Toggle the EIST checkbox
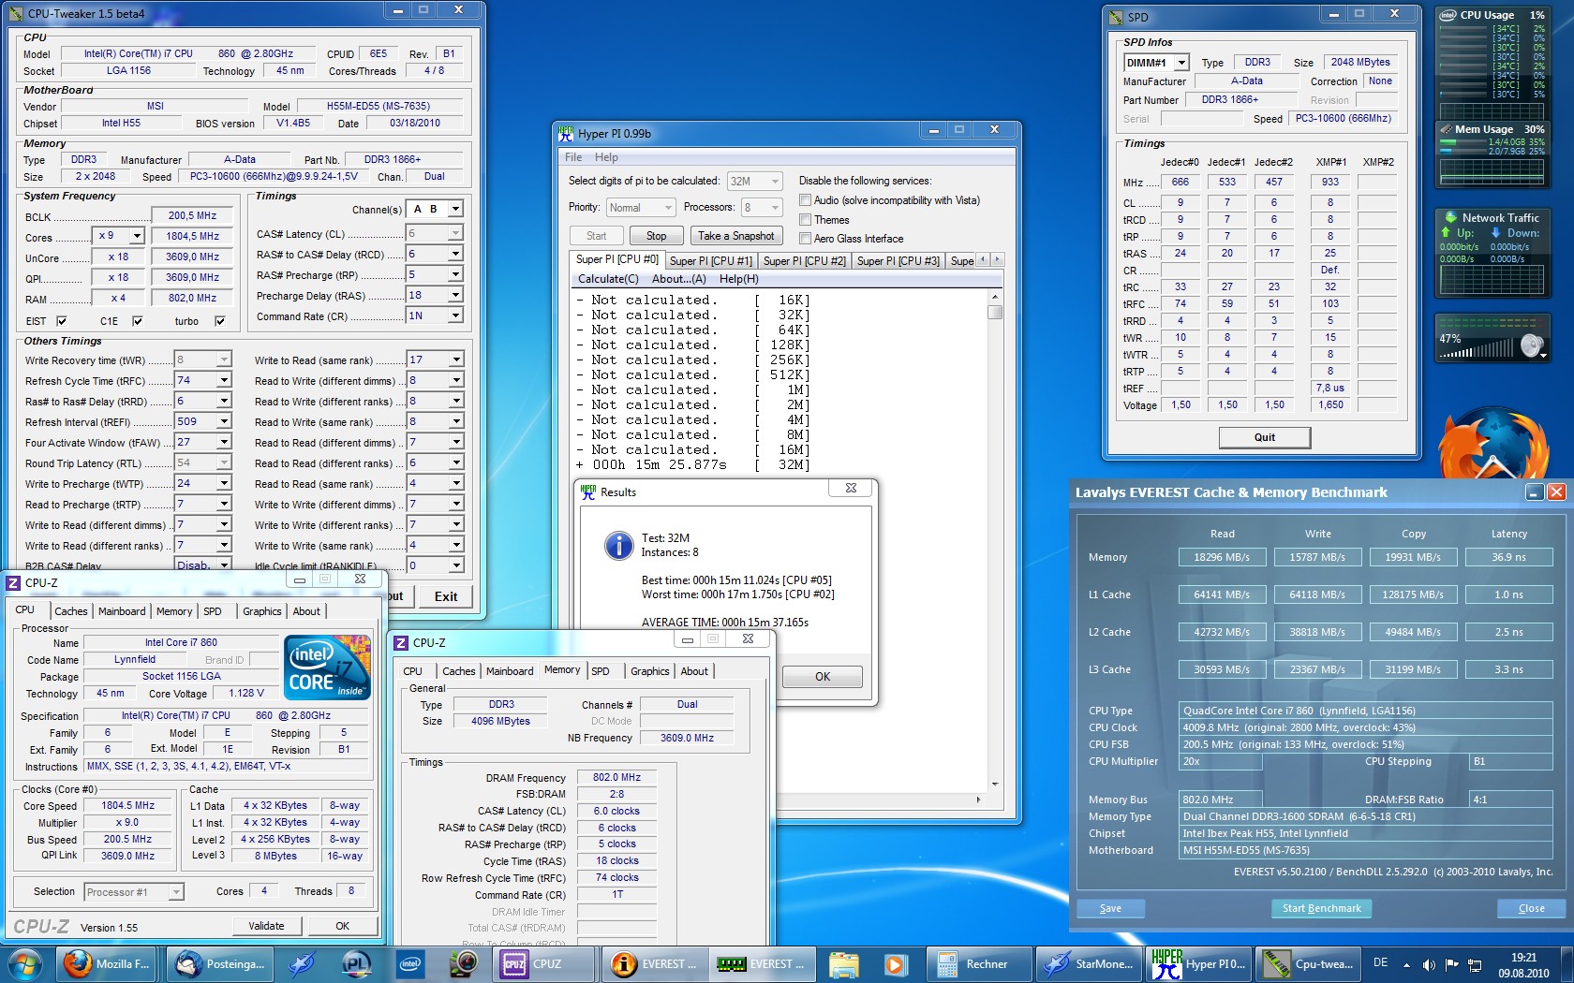1574x983 pixels. pos(61,321)
